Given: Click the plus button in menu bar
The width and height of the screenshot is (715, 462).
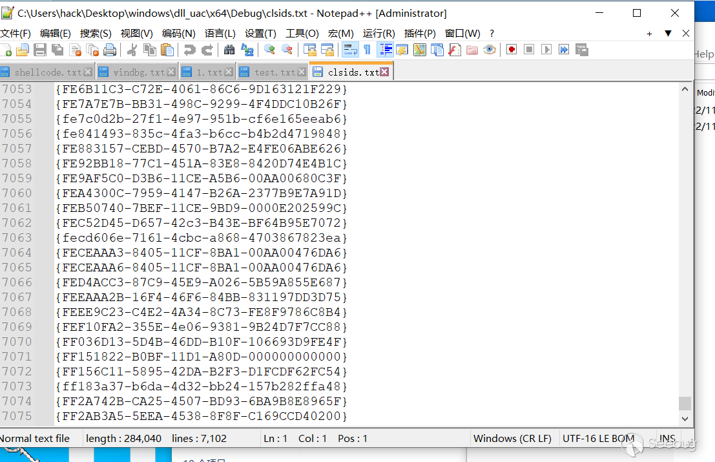Looking at the screenshot, I should click(649, 34).
